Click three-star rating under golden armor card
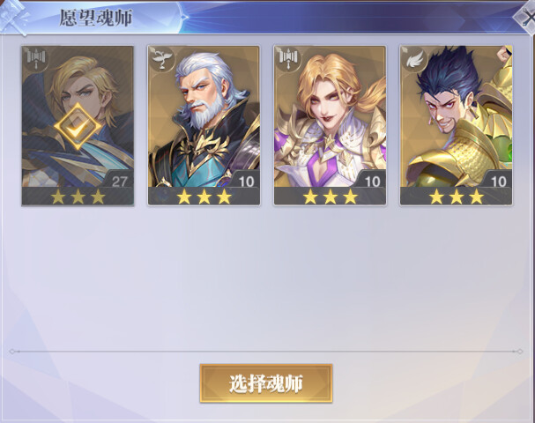 pyautogui.click(x=457, y=197)
